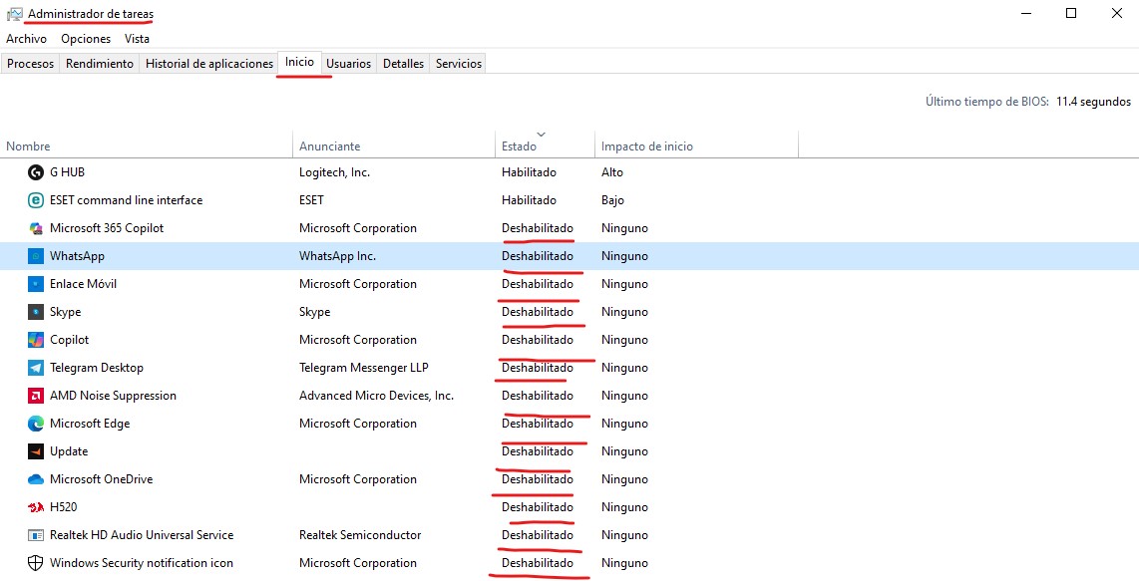
Task: Select the Microsoft OneDrive name text
Action: tap(101, 479)
